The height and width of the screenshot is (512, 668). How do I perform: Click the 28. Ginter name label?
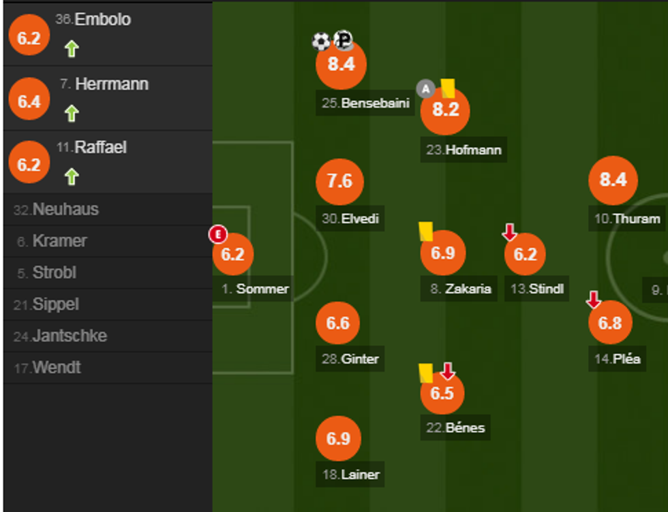tap(350, 359)
